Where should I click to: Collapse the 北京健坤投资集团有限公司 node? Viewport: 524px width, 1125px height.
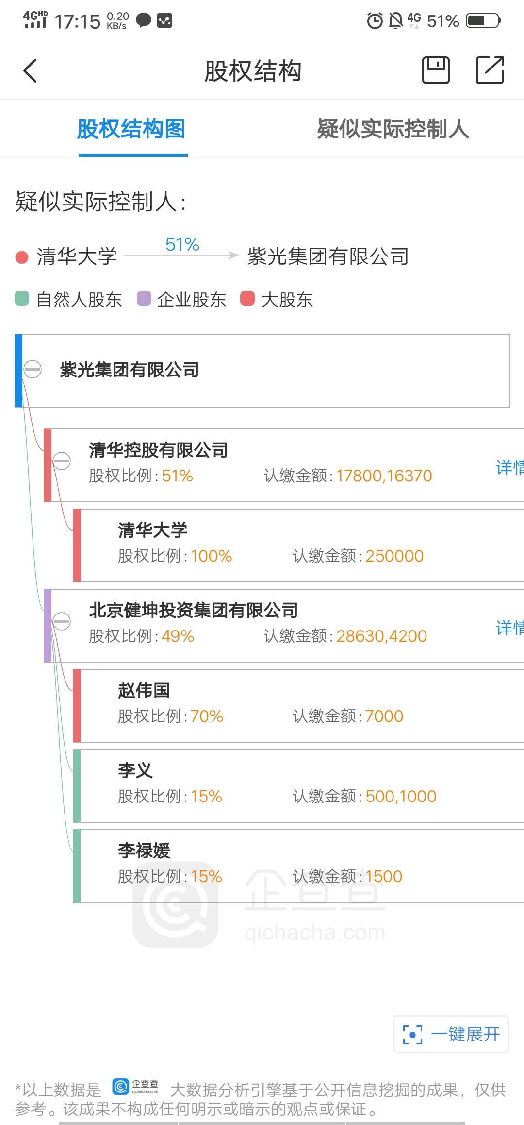[62, 621]
